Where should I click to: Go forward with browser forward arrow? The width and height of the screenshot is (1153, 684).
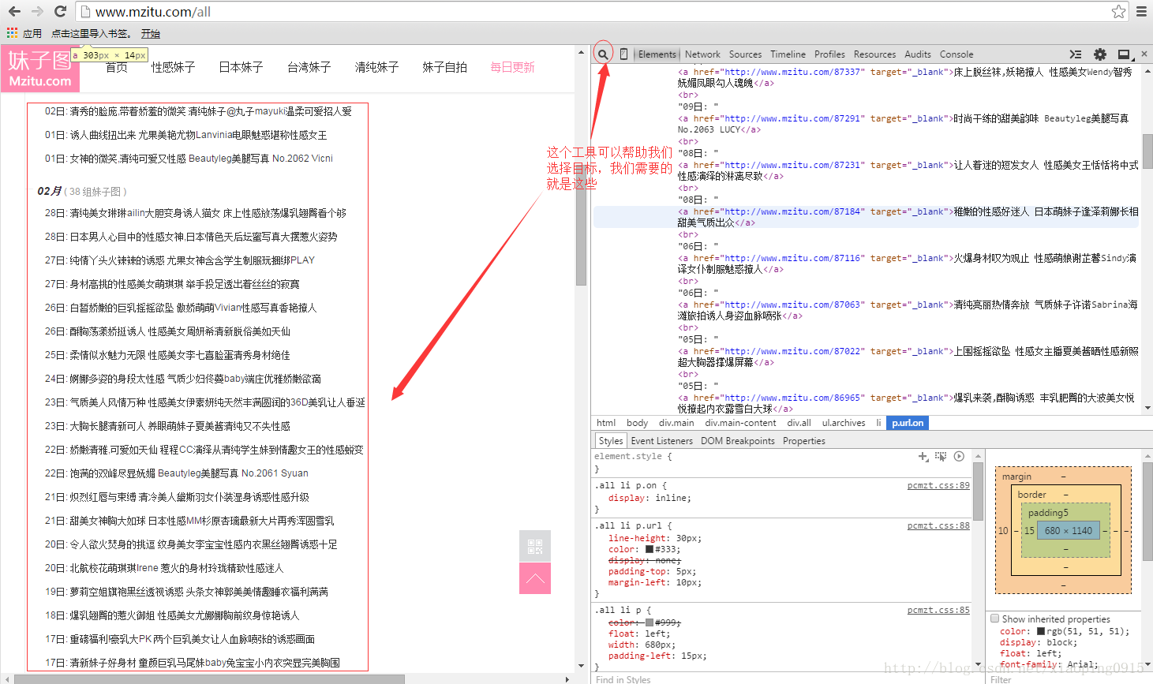point(37,12)
